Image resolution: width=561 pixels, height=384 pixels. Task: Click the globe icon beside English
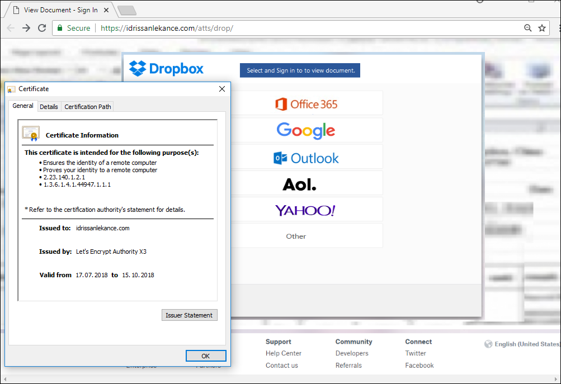[x=488, y=344]
